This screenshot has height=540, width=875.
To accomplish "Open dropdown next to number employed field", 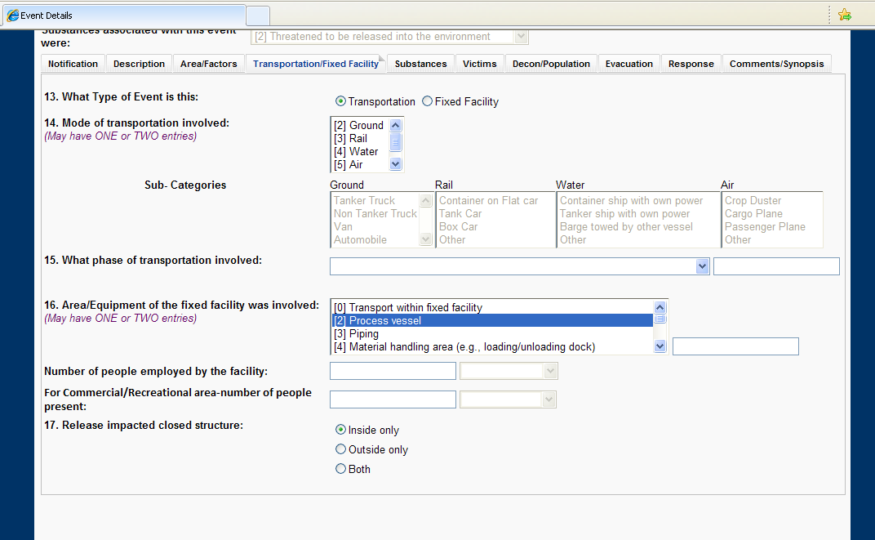I will 550,372.
